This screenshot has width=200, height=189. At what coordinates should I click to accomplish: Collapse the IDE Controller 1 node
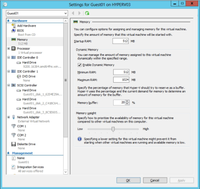pos(9,71)
